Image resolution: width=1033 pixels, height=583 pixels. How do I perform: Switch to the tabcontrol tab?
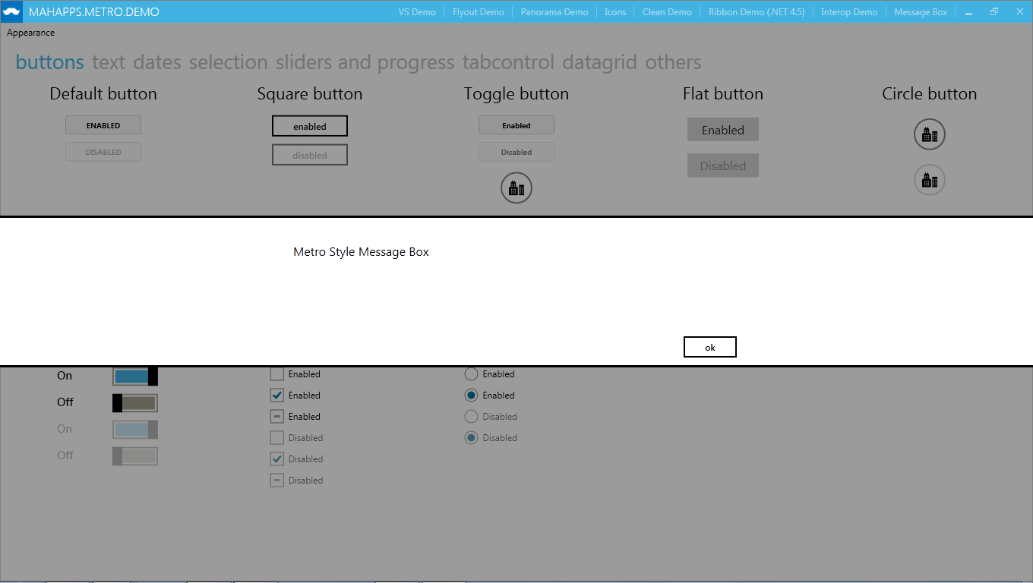(508, 62)
